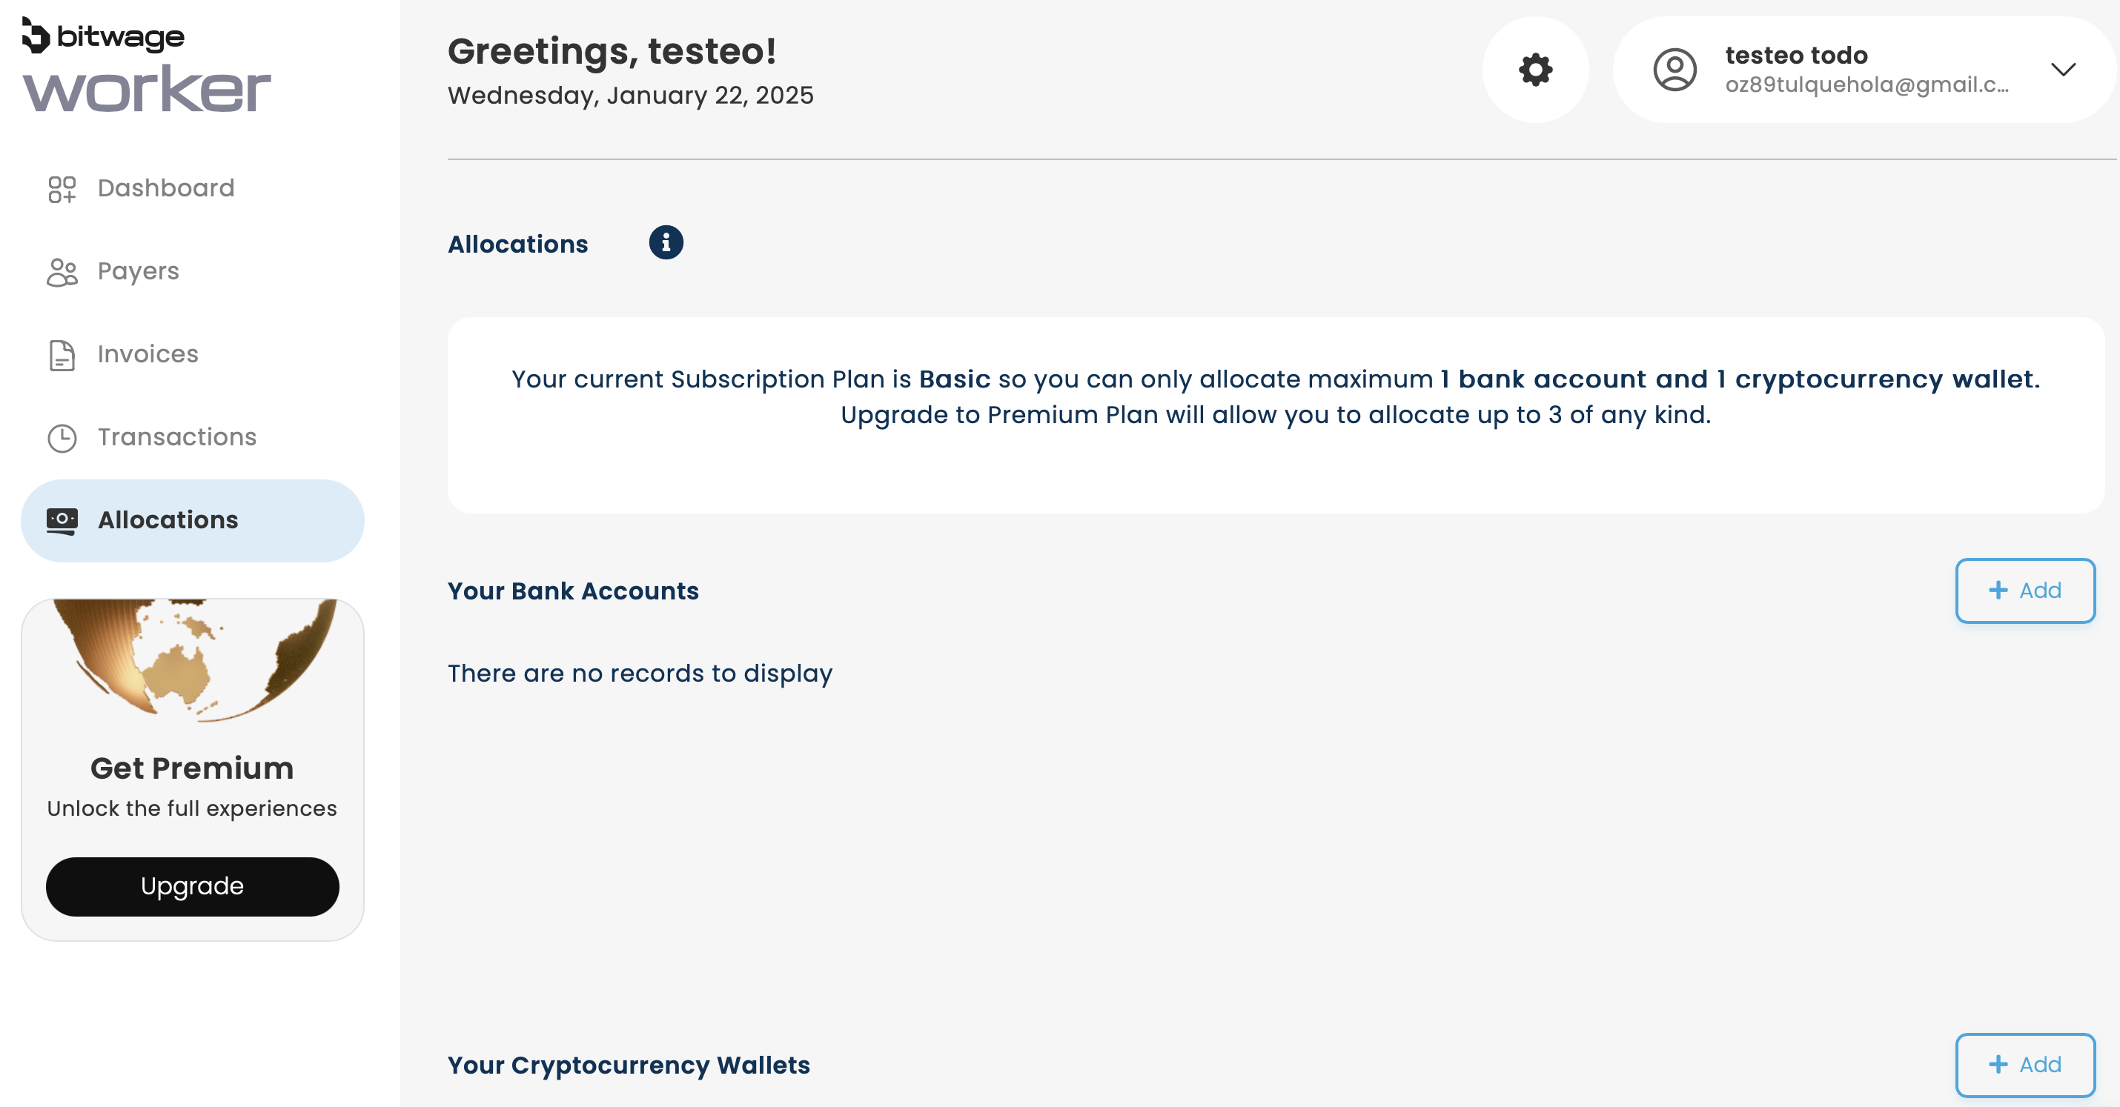2120x1107 pixels.
Task: Click the Allocations info icon
Action: (666, 242)
